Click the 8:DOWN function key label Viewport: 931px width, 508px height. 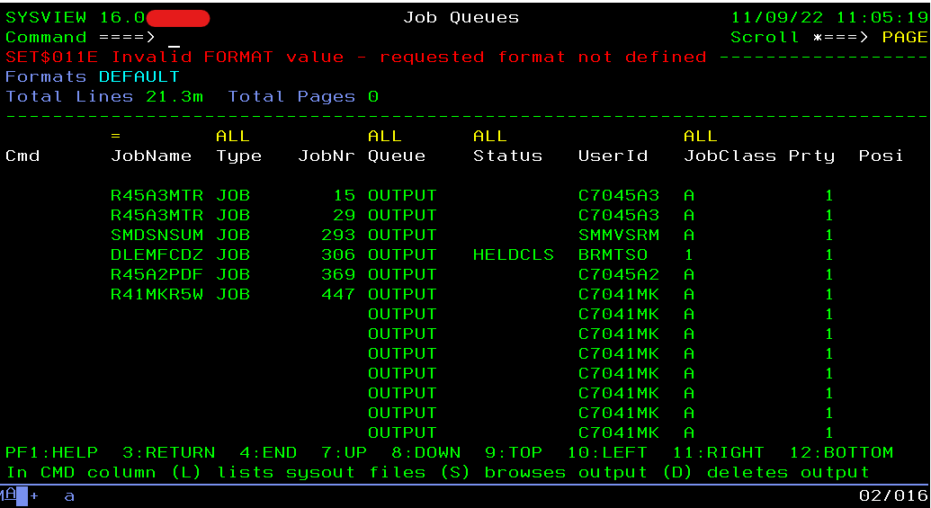tap(425, 453)
